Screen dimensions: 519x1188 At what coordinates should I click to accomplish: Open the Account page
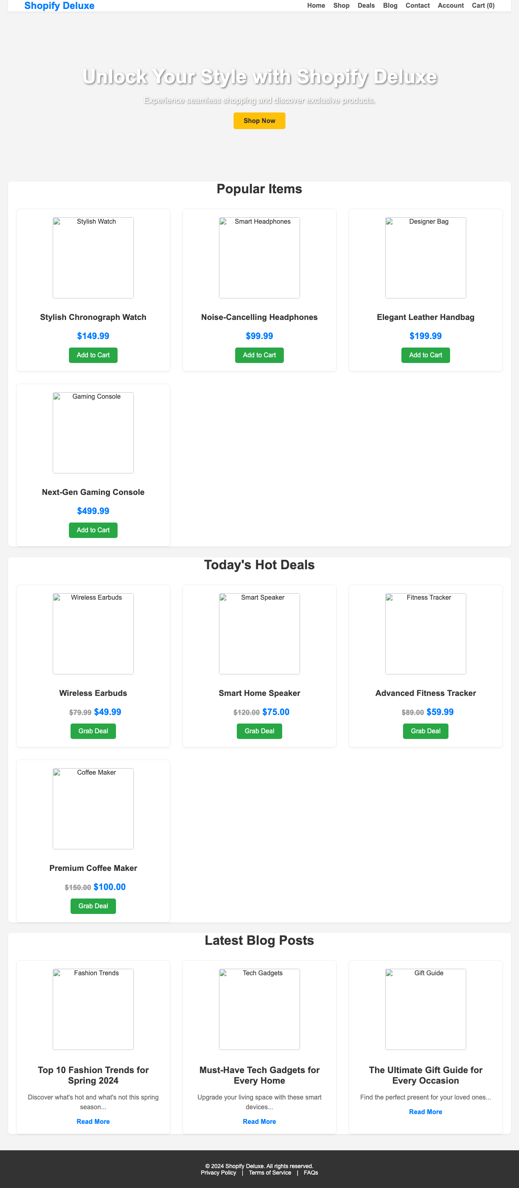(450, 6)
